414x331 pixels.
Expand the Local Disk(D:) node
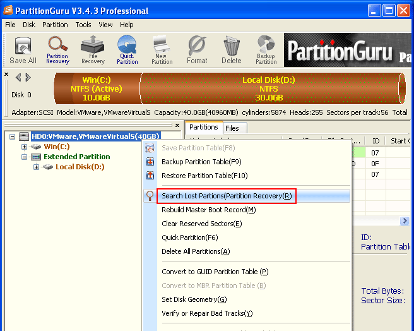[36, 167]
